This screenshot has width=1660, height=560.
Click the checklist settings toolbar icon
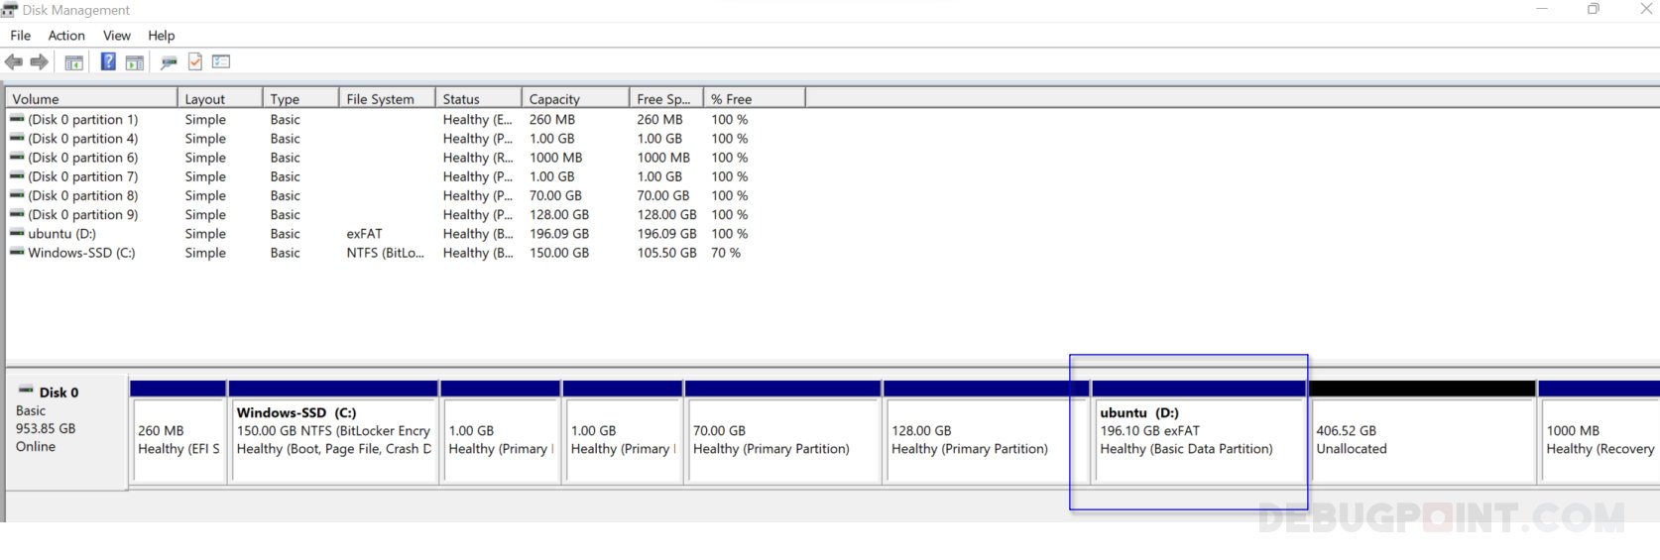[x=221, y=61]
